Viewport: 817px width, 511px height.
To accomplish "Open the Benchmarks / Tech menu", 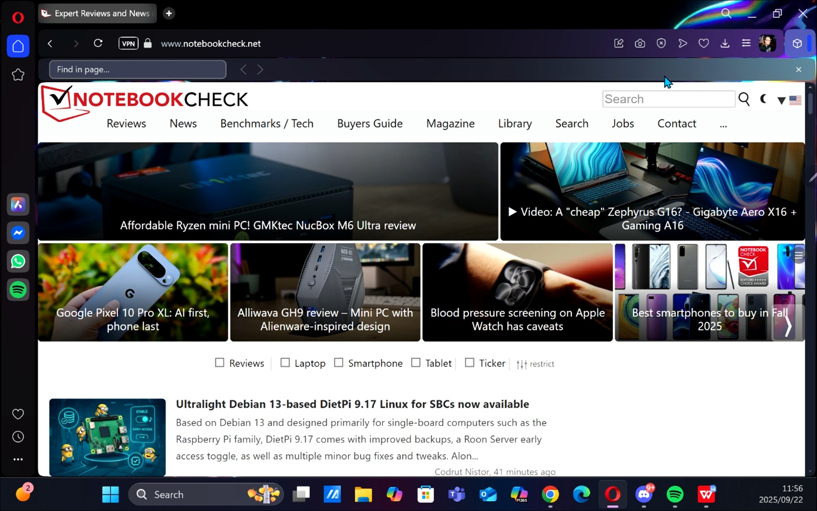I will pos(267,124).
